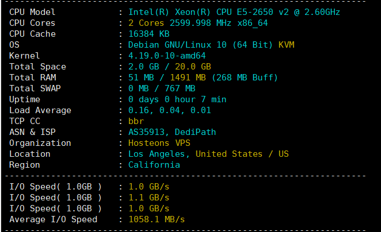Click the Intel Xeon CPU model text

coord(234,12)
